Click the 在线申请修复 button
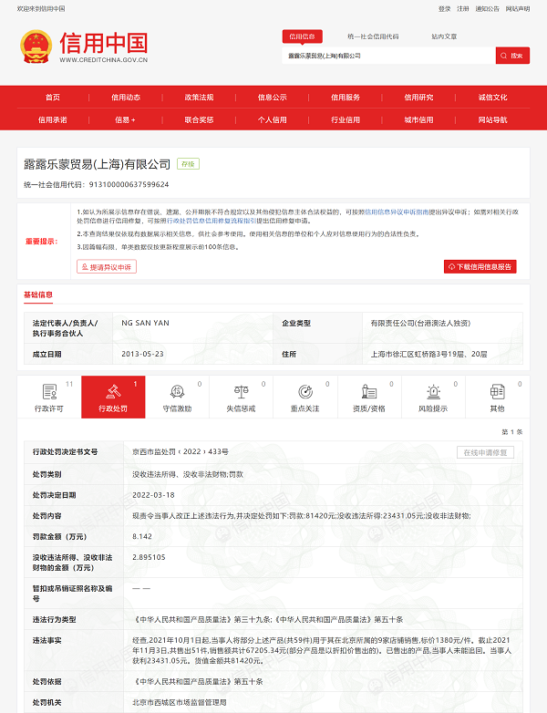Image resolution: width=547 pixels, height=713 pixels. pos(485,452)
